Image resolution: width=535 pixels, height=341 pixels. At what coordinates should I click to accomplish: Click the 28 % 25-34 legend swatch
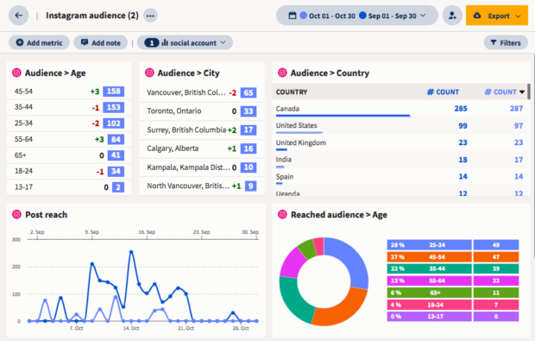point(429,244)
